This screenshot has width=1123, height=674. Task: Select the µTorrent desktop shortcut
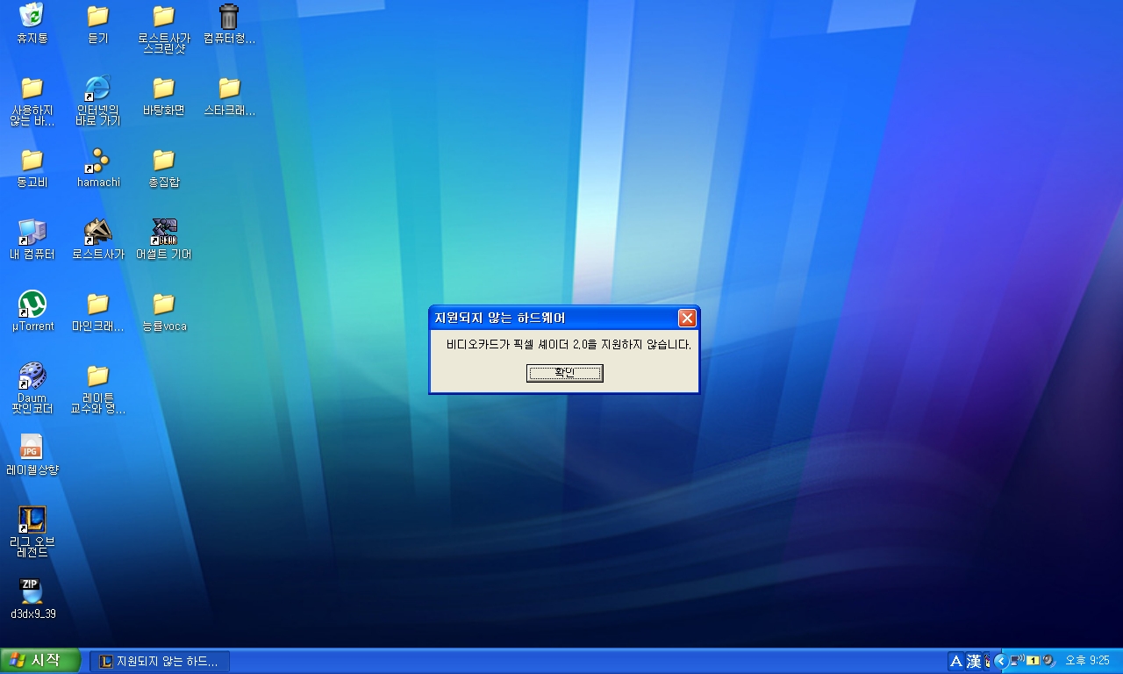32,312
